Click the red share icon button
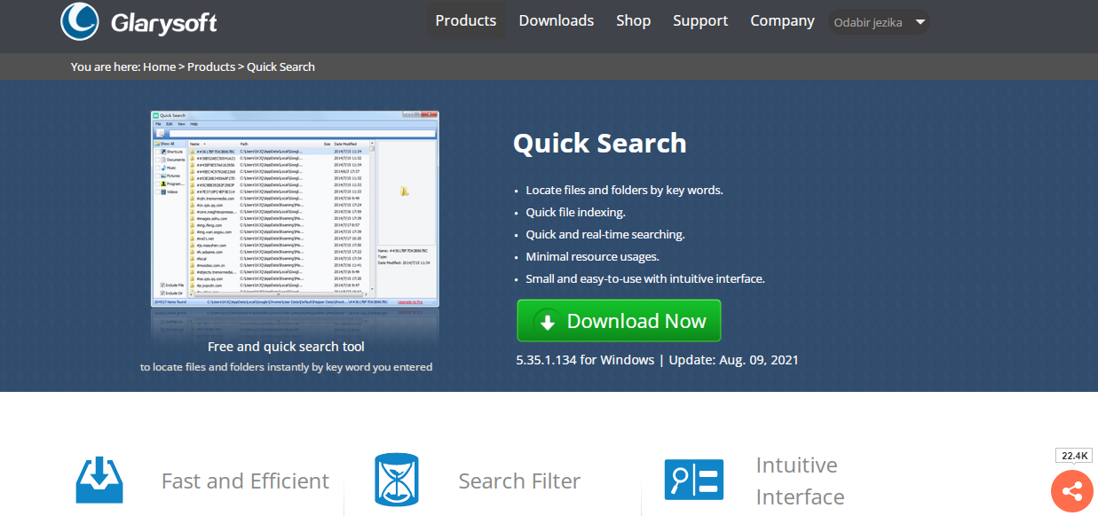1098x516 pixels. (x=1072, y=490)
